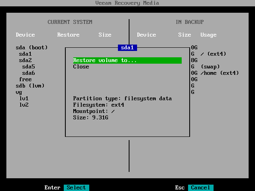Click the '(swap)' usage entry
This screenshot has width=255, height=191.
point(210,67)
